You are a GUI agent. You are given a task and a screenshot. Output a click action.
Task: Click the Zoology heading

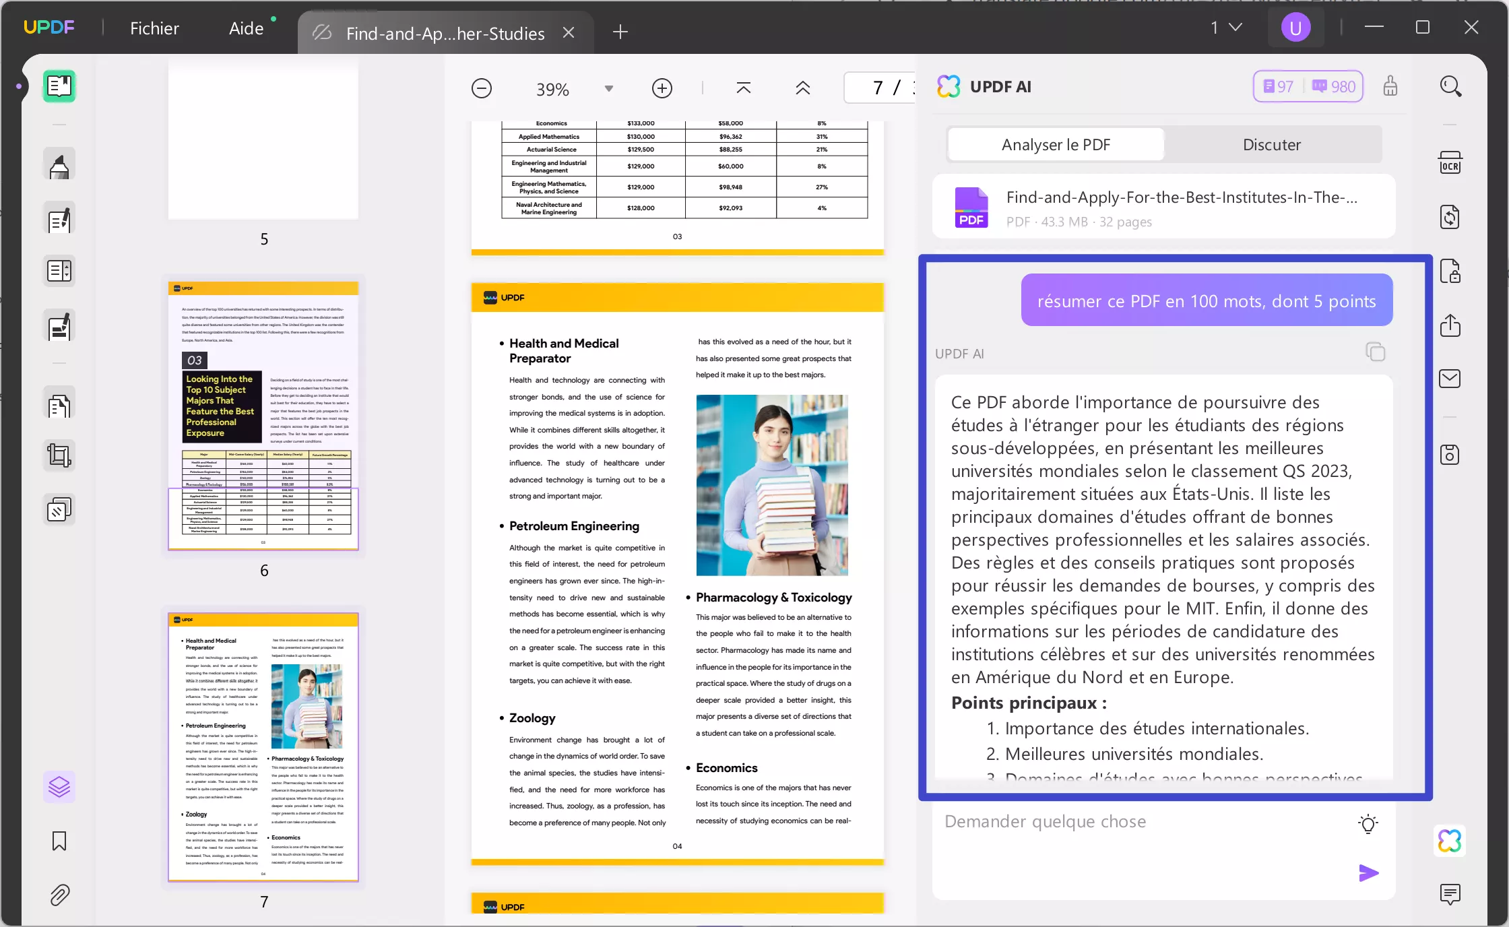point(532,718)
